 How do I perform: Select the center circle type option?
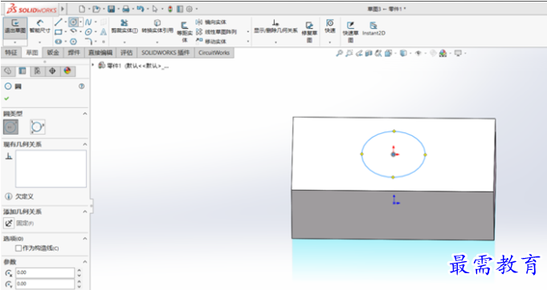click(x=10, y=127)
